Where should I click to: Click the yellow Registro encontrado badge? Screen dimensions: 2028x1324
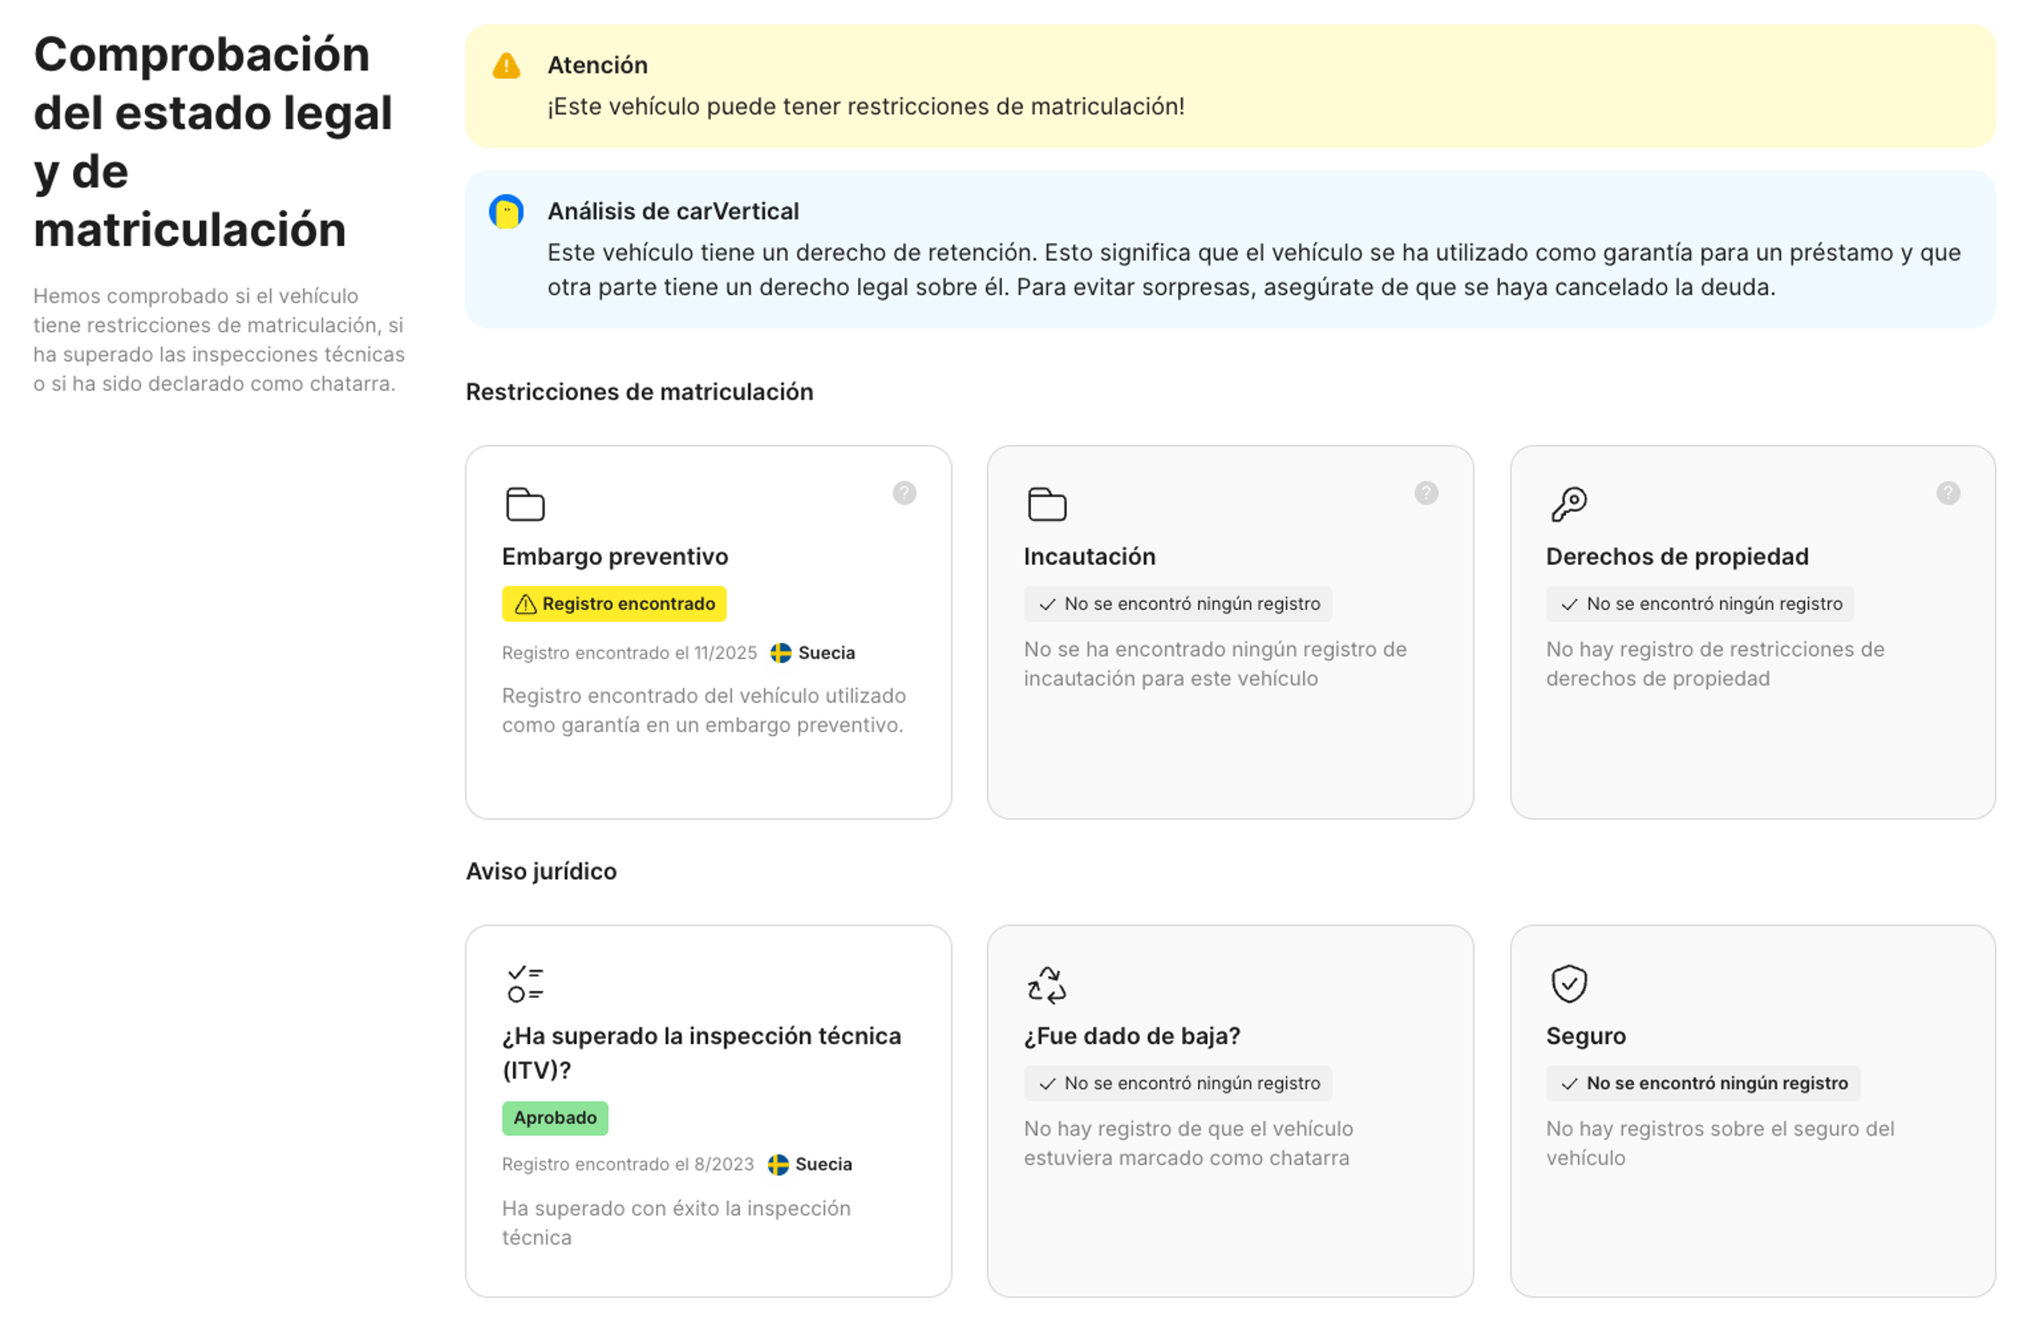pyautogui.click(x=614, y=603)
